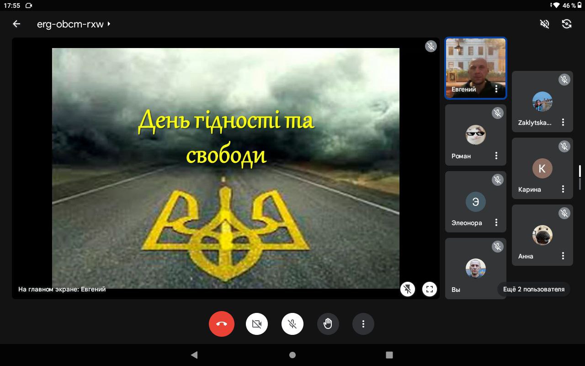Expand the meeting code erg-obcm-rxw details
The height and width of the screenshot is (366, 585).
(x=73, y=24)
